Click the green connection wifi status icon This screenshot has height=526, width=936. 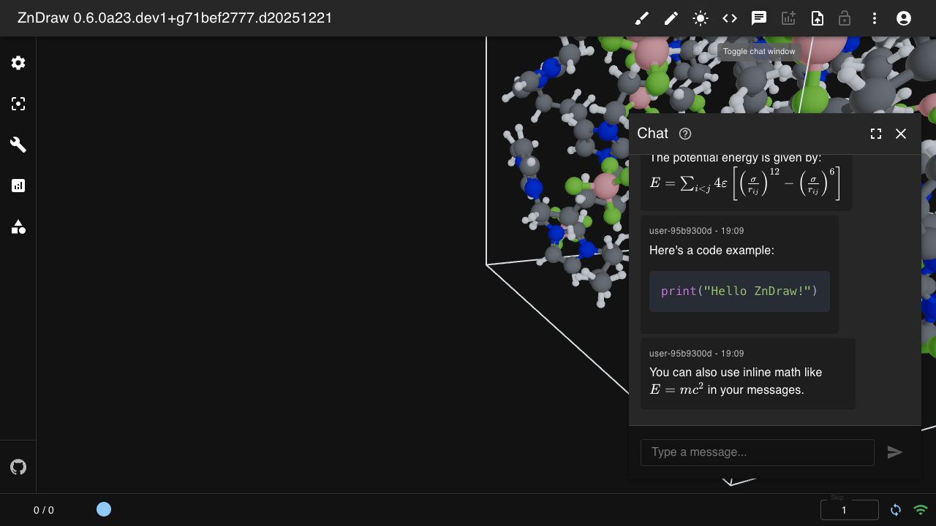tap(921, 510)
